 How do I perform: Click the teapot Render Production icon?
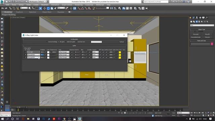tap(146, 8)
